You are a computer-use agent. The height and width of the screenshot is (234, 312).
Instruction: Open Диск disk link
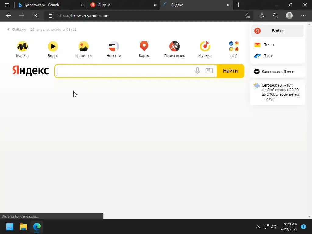point(263,56)
